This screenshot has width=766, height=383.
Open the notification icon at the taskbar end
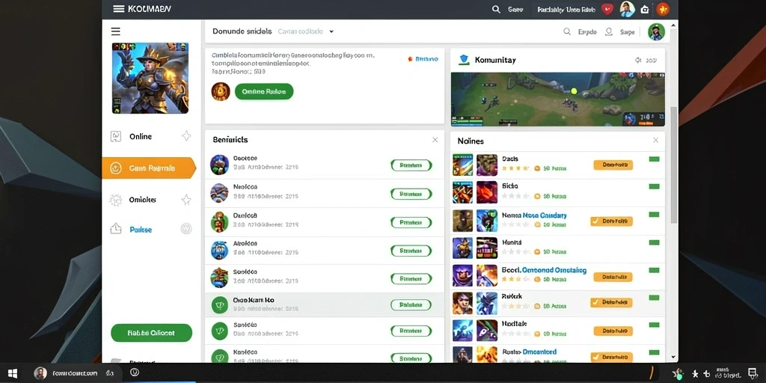click(753, 374)
